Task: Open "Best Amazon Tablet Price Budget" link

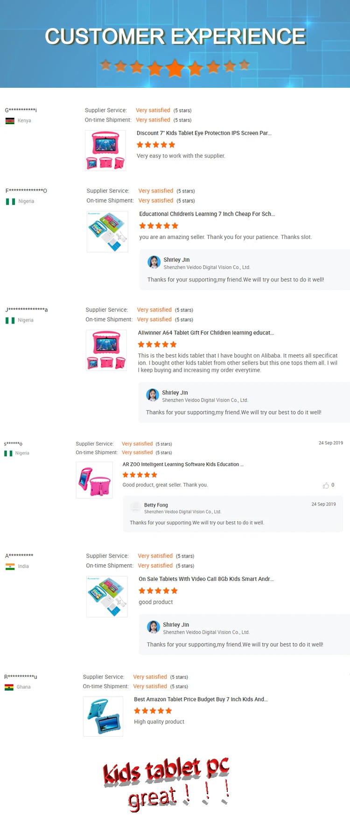Action: pyautogui.click(x=201, y=699)
